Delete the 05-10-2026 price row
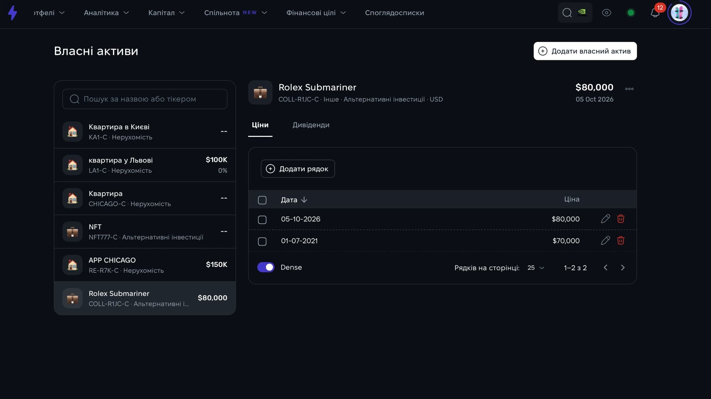Image resolution: width=711 pixels, height=399 pixels. coord(621,219)
